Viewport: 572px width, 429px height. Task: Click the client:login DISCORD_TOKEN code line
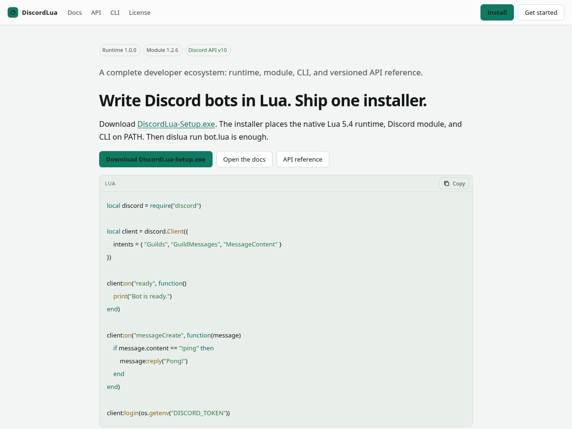click(x=168, y=413)
